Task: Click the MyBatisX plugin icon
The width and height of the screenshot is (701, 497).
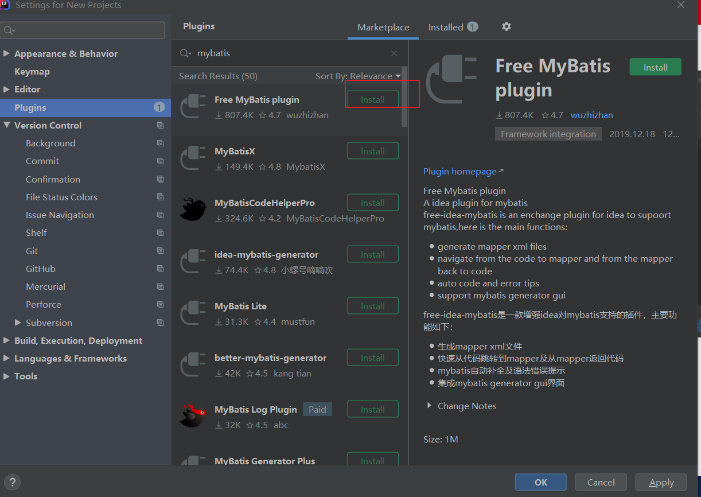Action: click(193, 158)
